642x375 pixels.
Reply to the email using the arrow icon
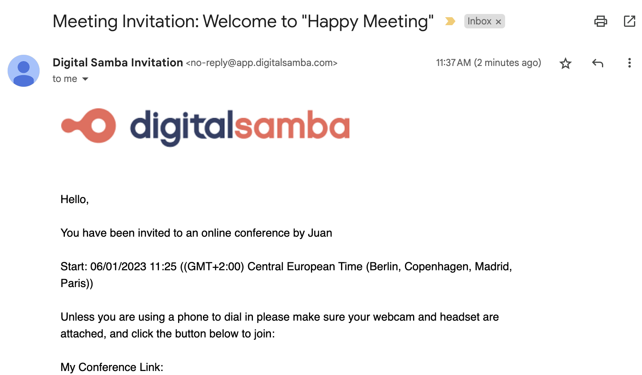[597, 63]
